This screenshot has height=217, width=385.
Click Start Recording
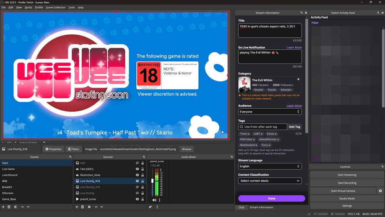point(347,183)
